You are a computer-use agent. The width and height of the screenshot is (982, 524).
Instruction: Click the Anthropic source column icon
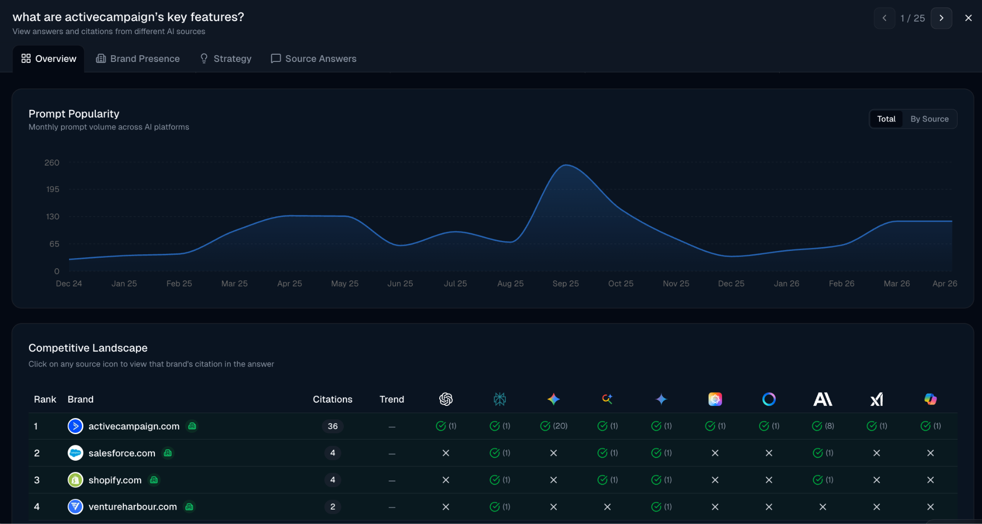(x=823, y=399)
